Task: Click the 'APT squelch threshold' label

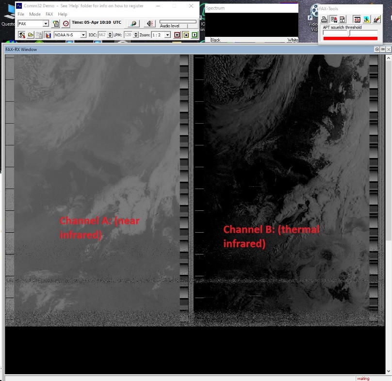Action: (x=342, y=27)
